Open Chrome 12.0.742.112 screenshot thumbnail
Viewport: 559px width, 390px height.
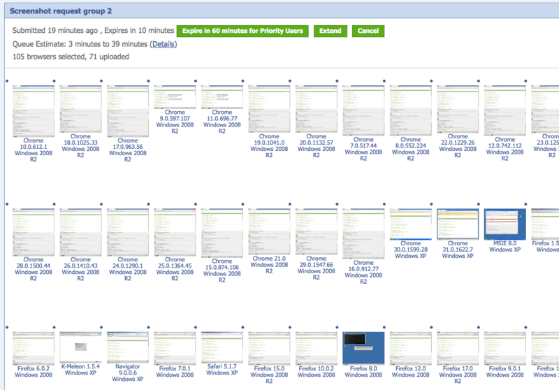[504, 110]
